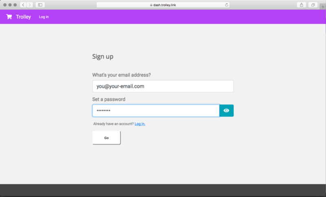Image resolution: width=326 pixels, height=197 pixels.
Task: Click the Trolley shopping cart logo icon
Action: click(x=9, y=17)
